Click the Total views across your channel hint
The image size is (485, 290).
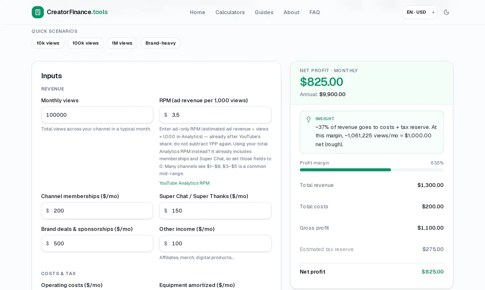pyautogui.click(x=96, y=129)
